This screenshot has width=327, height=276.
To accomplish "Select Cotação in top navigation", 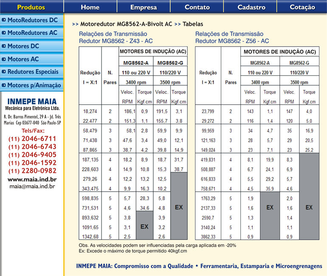I will 302,7.
